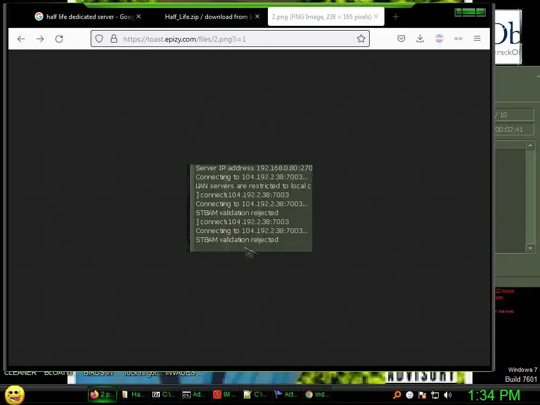
Task: Switch to Half_Life.zip download tab
Action: (208, 16)
